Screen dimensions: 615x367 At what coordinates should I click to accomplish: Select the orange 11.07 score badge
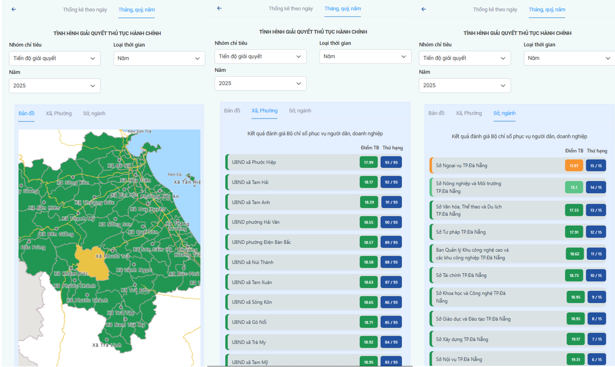pyautogui.click(x=574, y=166)
